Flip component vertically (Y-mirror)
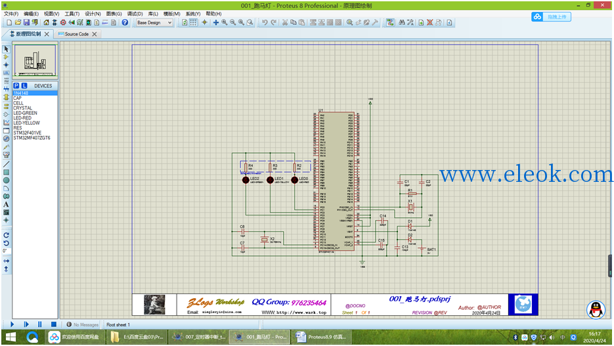This screenshot has width=614, height=346. tap(7, 269)
